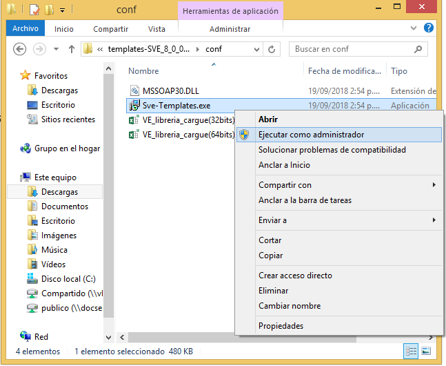
Task: Click the Este equipo computer icon
Action: pyautogui.click(x=26, y=177)
